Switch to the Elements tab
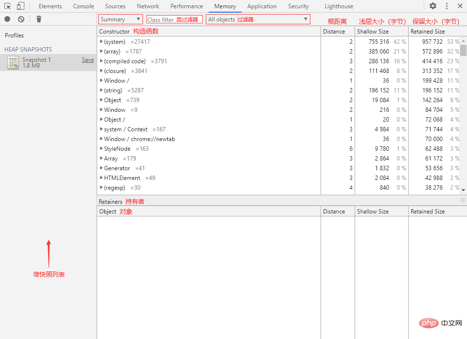 click(x=50, y=6)
